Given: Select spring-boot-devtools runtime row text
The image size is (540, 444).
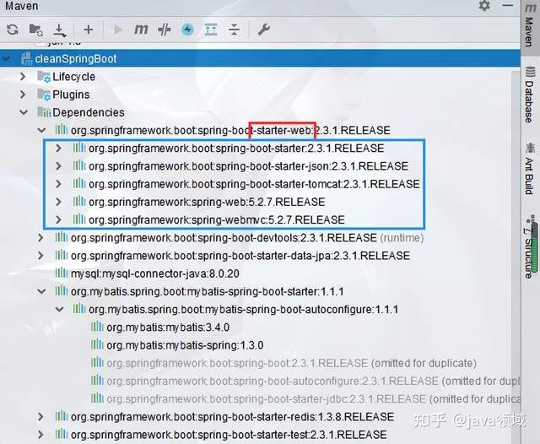Looking at the screenshot, I should pyautogui.click(x=247, y=238).
